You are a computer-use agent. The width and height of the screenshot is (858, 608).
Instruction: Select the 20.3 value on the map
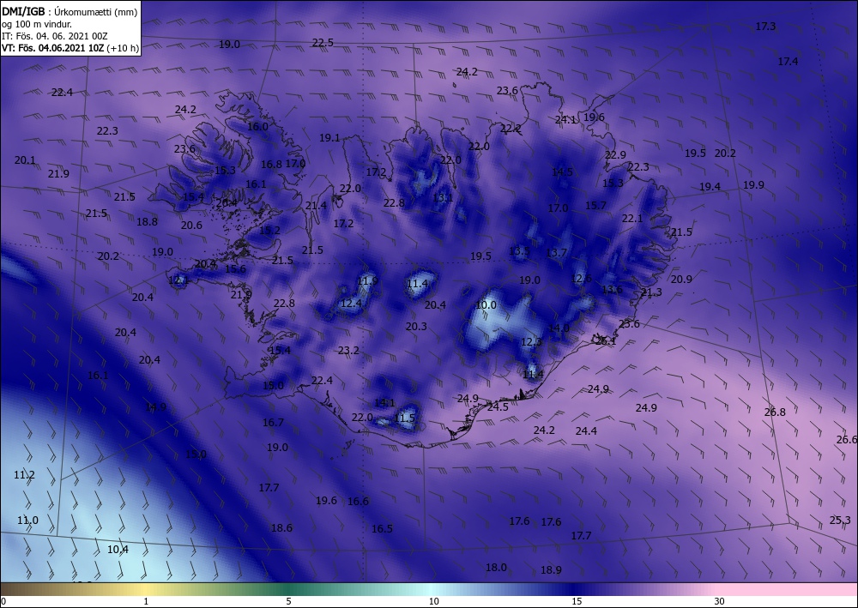tap(416, 326)
